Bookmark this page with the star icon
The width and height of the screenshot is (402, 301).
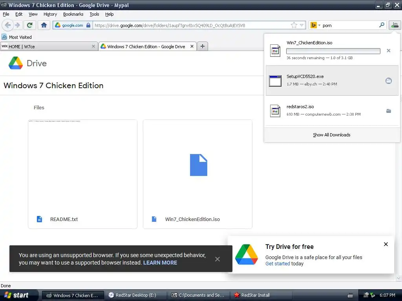[294, 25]
